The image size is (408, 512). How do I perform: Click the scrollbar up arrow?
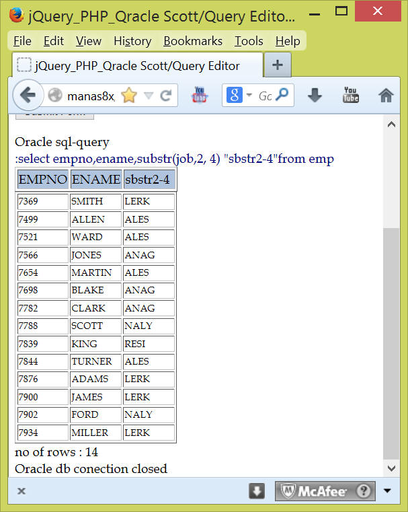(x=391, y=124)
